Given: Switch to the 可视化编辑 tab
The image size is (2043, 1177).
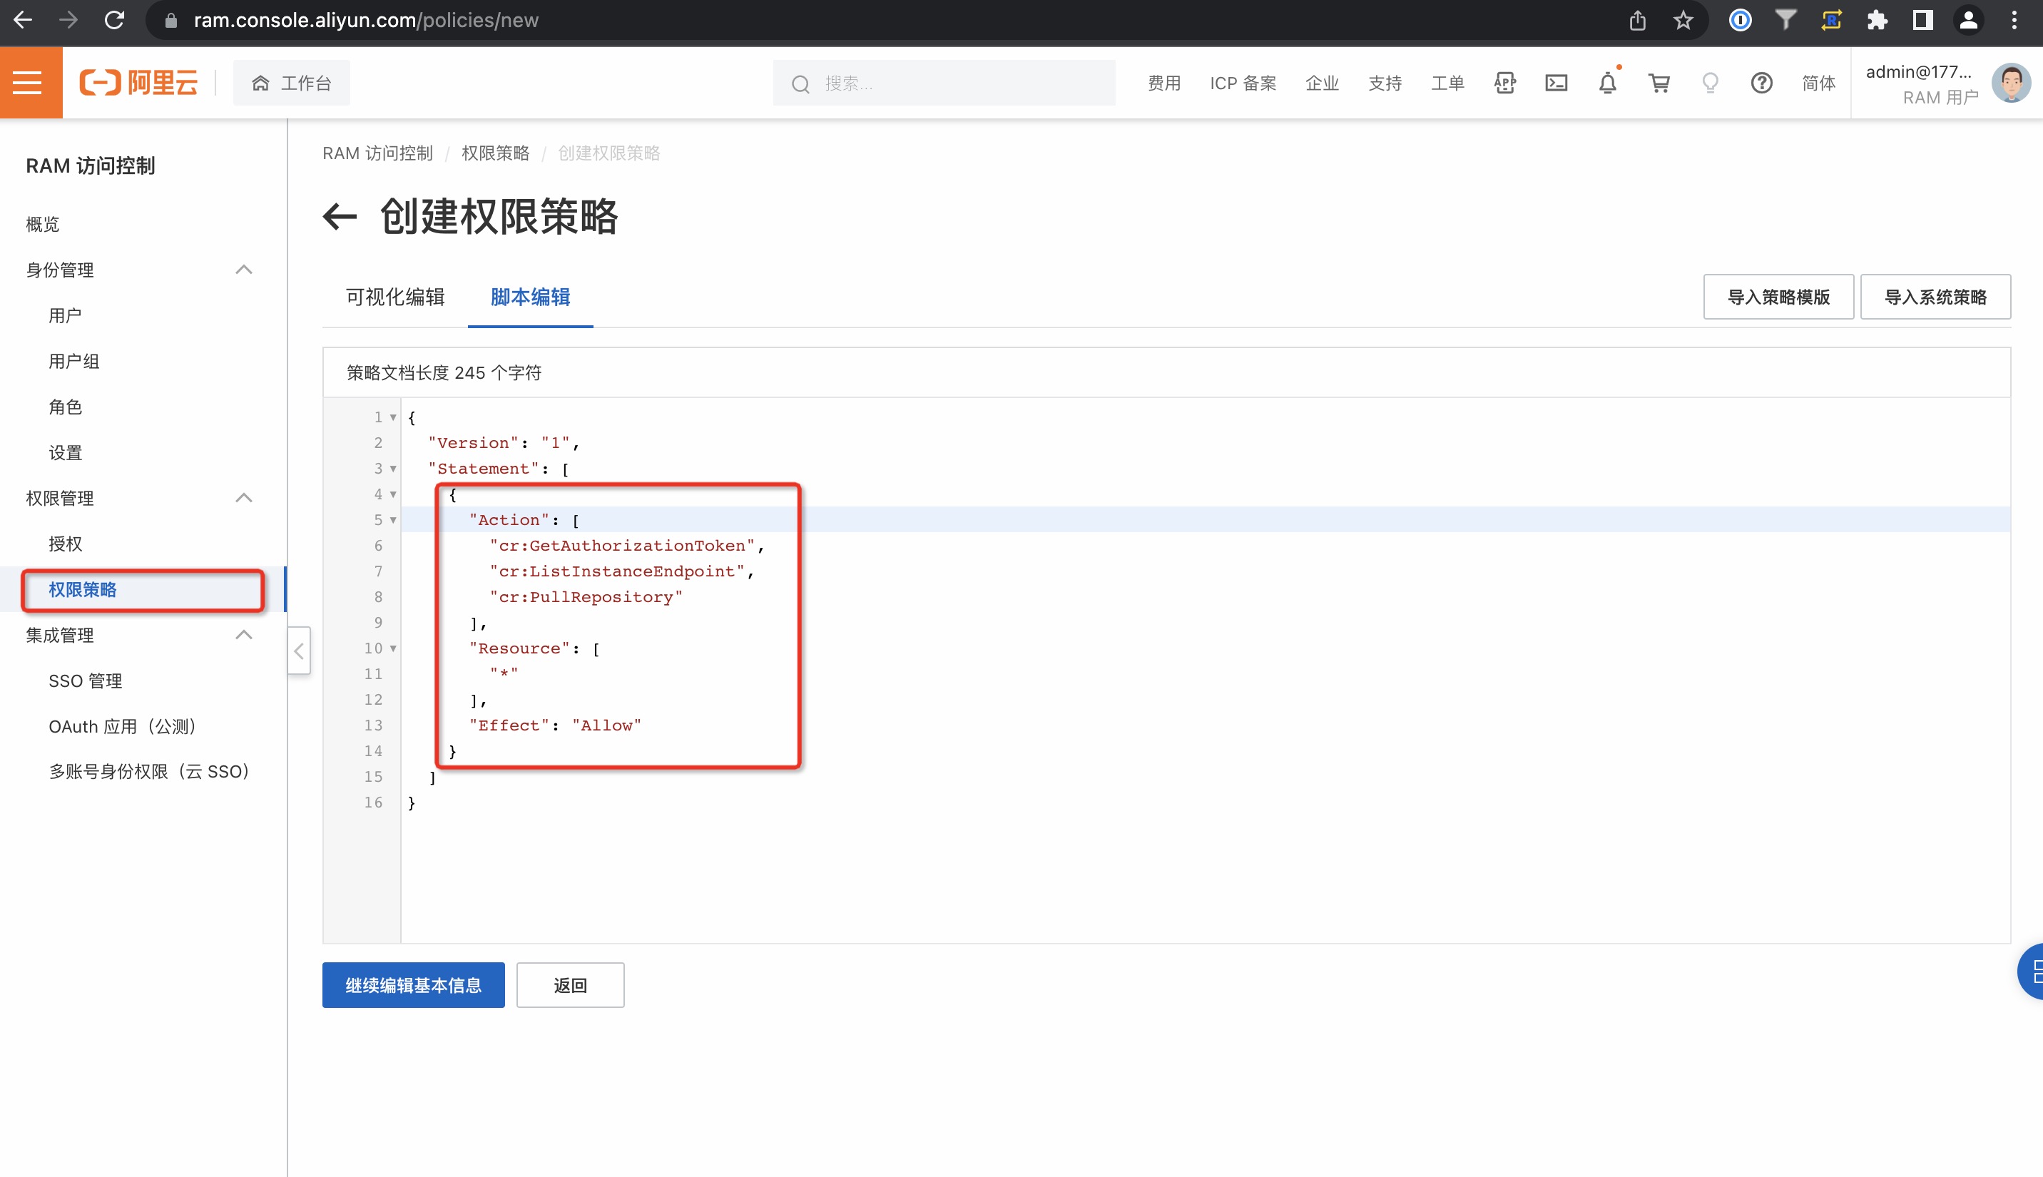Looking at the screenshot, I should (x=395, y=297).
